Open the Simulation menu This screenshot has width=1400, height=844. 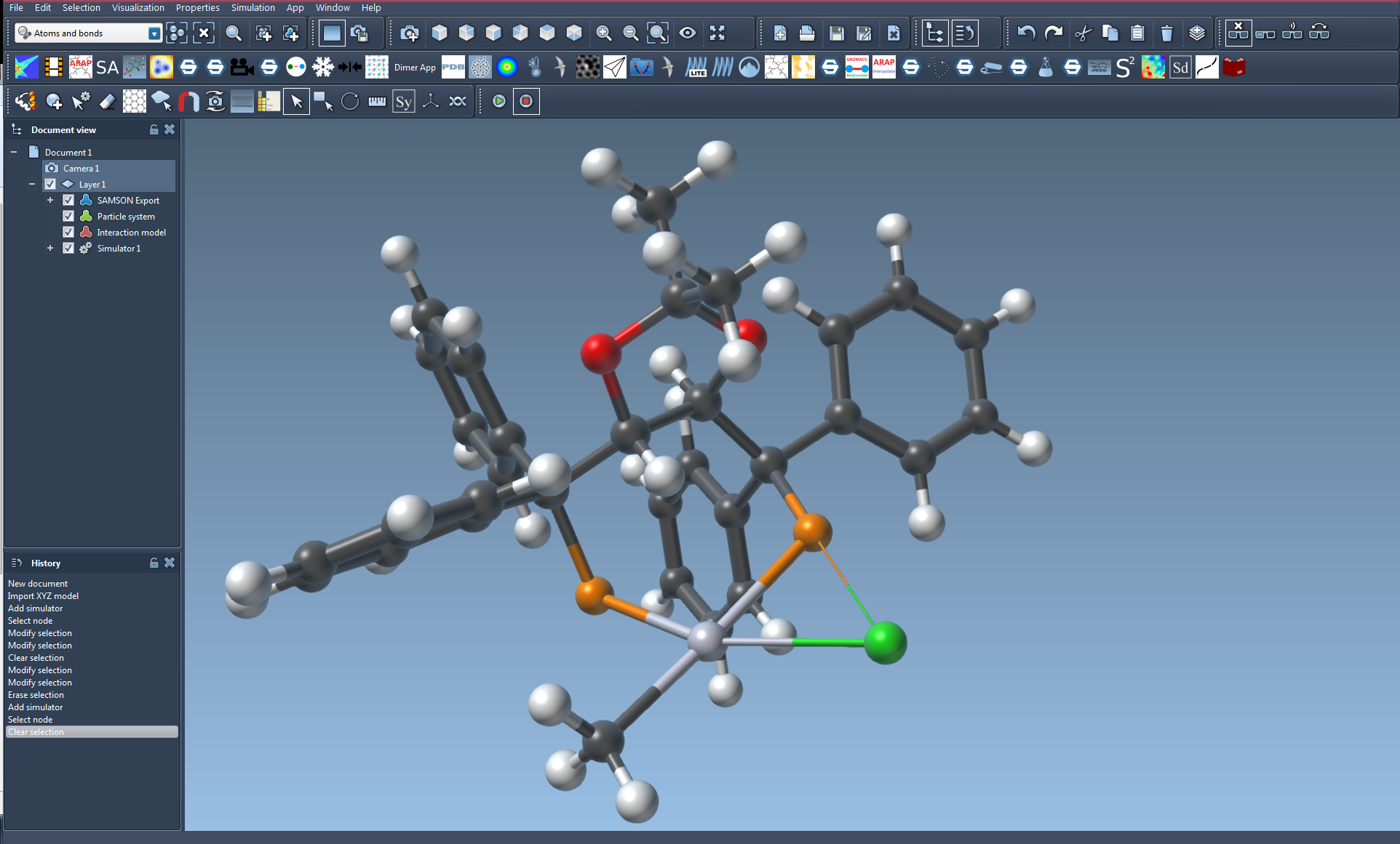coord(252,7)
